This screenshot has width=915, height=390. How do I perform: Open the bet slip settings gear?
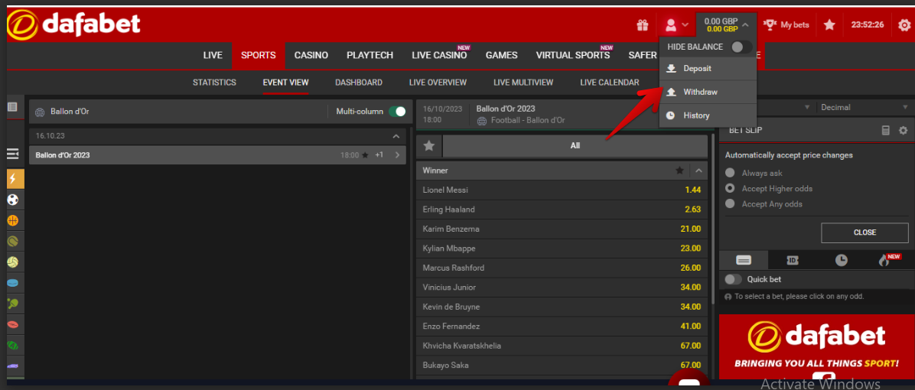(x=904, y=131)
